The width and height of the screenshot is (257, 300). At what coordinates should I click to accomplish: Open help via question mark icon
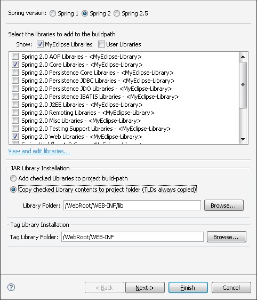point(11,287)
